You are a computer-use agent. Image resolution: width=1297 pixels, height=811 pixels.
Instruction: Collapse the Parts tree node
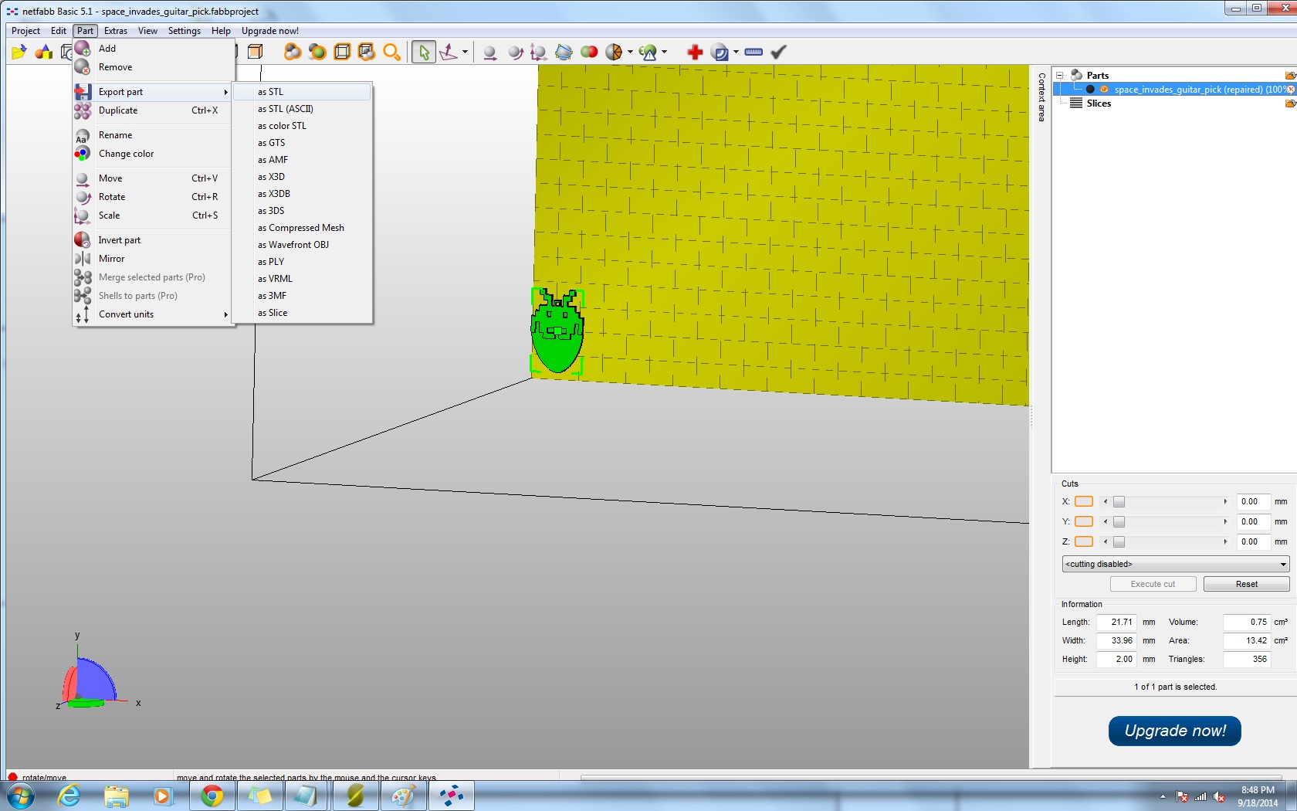(x=1060, y=75)
